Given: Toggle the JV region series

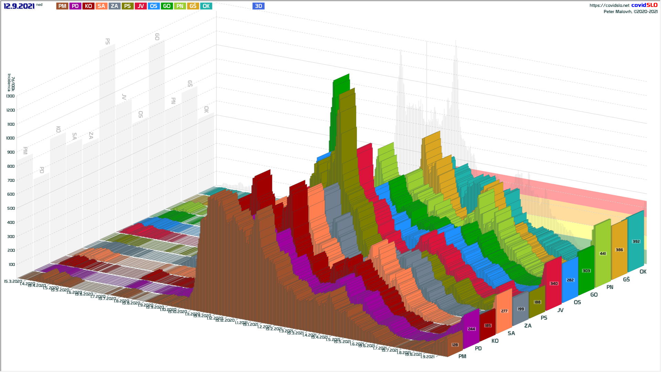Looking at the screenshot, I should tap(141, 6).
